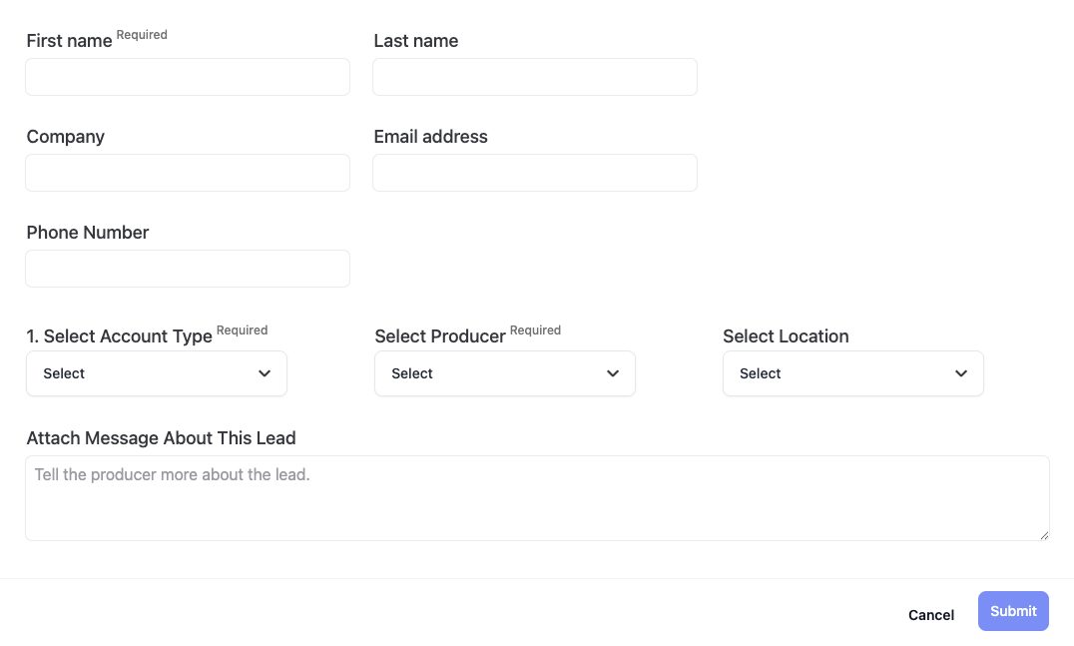
Task: Click the "Phone Number" label text
Action: [x=88, y=233]
